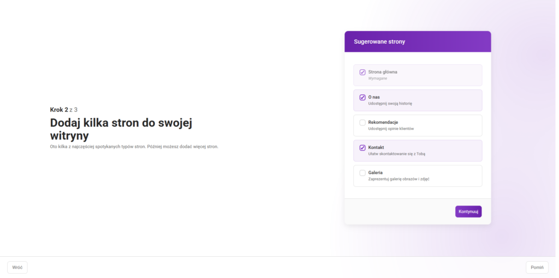Uncheck the Kontakt checkbox
This screenshot has width=559, height=278.
click(x=362, y=148)
